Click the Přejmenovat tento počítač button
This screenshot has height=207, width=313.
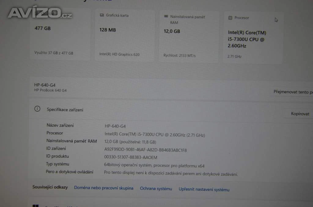[x=293, y=92]
